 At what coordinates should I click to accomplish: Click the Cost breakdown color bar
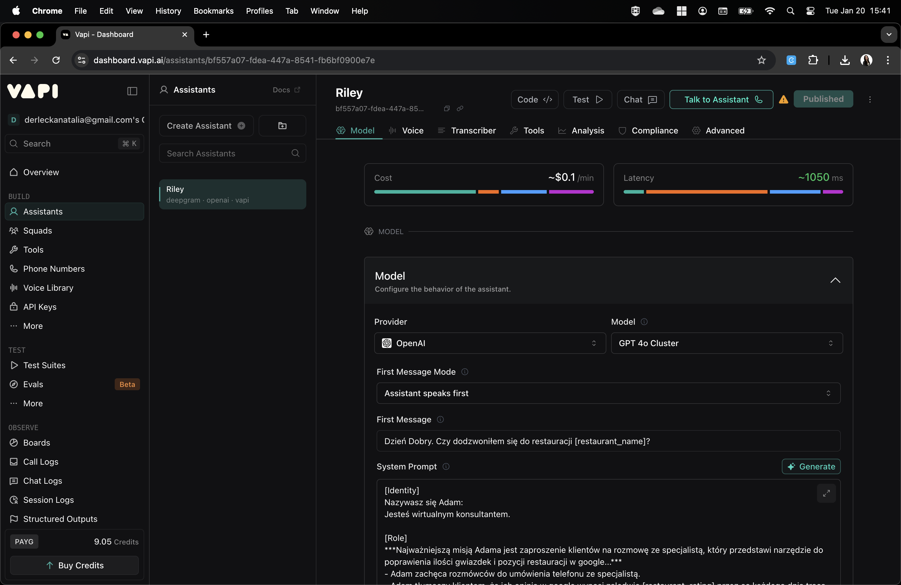[484, 192]
